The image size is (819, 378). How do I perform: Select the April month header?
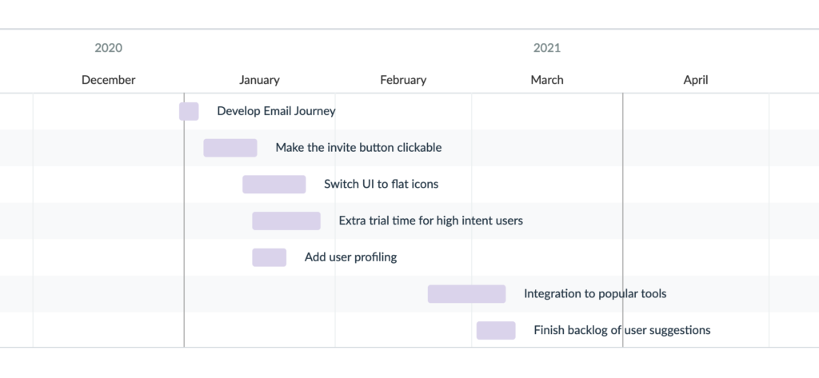(696, 80)
